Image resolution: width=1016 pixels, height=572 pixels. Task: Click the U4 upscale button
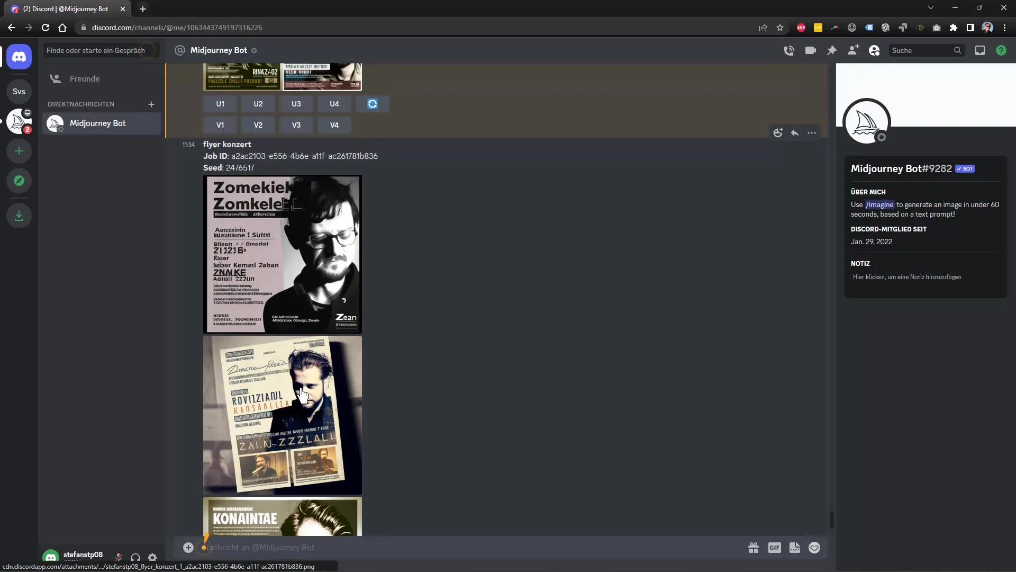pyautogui.click(x=334, y=104)
